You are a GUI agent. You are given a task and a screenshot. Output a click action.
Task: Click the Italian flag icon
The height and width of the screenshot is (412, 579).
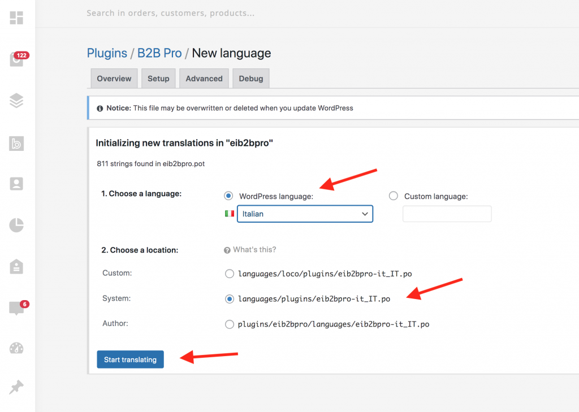(230, 214)
